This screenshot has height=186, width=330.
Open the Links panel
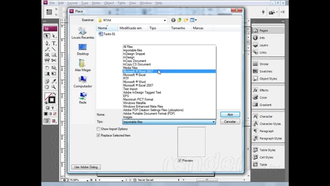(x=268, y=52)
